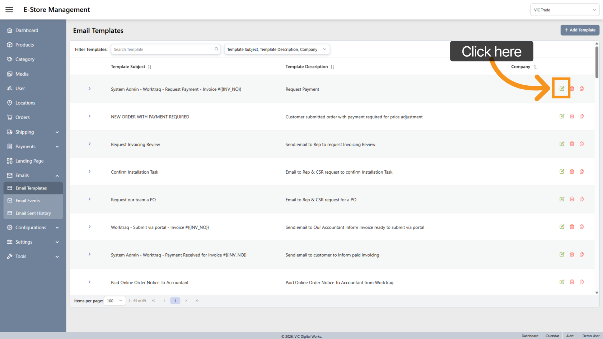
Task: Sort by Company column
Action: [535, 67]
